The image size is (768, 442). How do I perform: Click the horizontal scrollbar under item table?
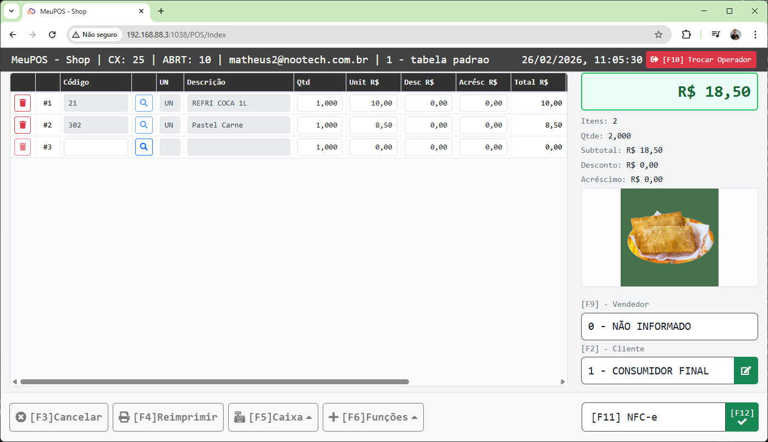214,382
